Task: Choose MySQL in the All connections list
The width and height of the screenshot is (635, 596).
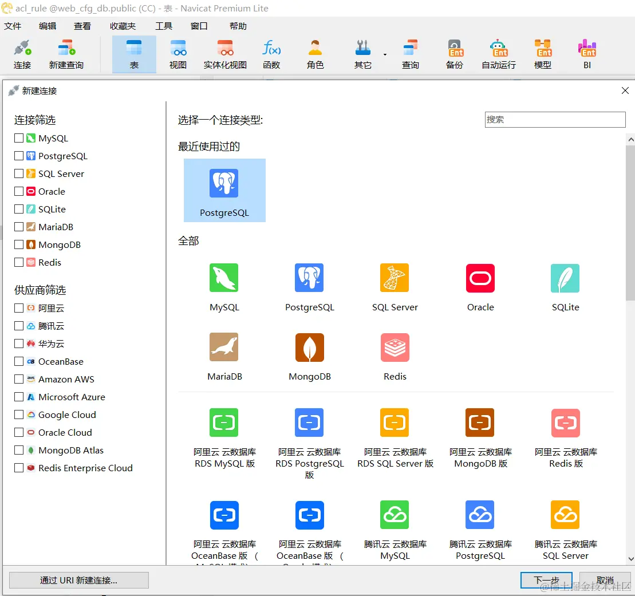Action: click(224, 287)
